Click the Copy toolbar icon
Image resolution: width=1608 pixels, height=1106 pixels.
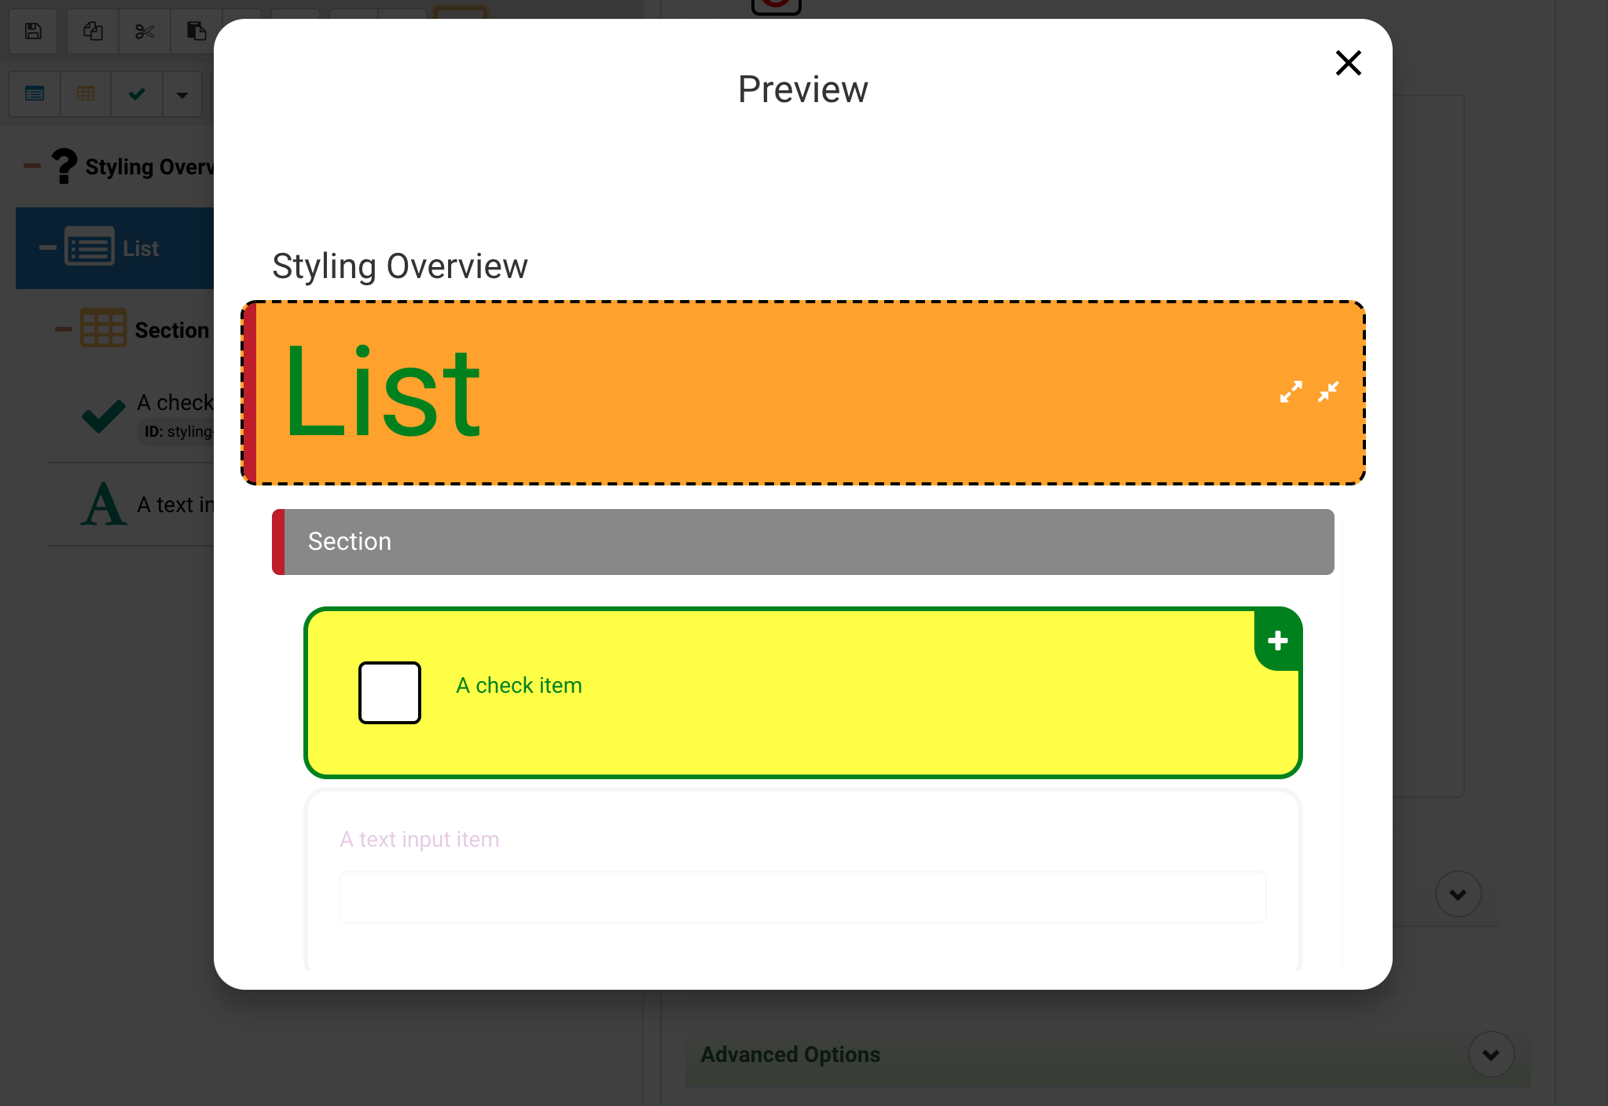(x=93, y=31)
